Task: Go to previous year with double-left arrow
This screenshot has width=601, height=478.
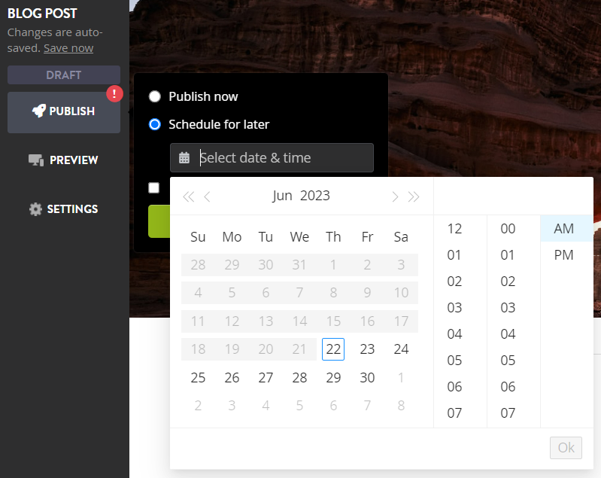Action: [x=188, y=196]
